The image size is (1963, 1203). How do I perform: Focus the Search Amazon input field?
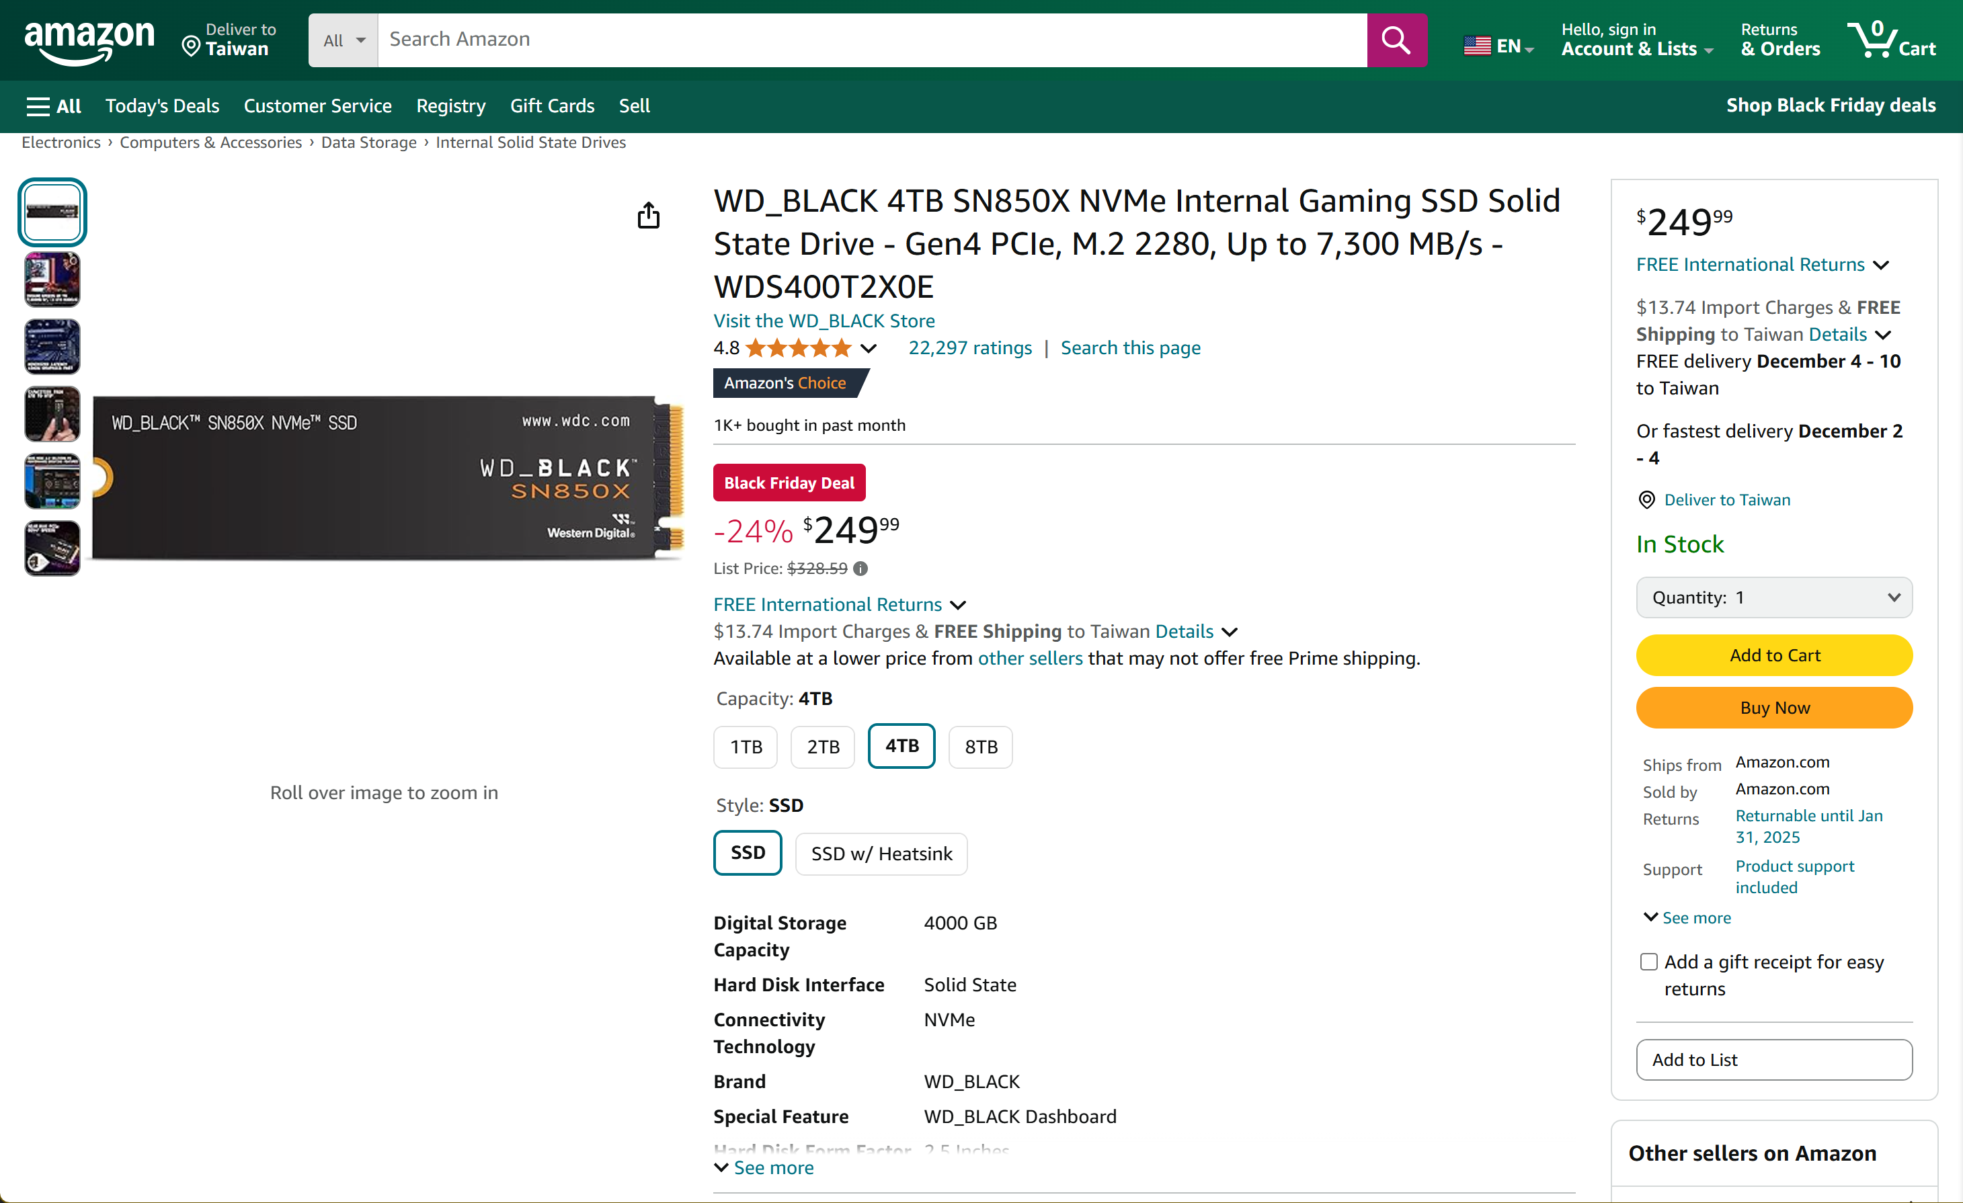point(873,40)
